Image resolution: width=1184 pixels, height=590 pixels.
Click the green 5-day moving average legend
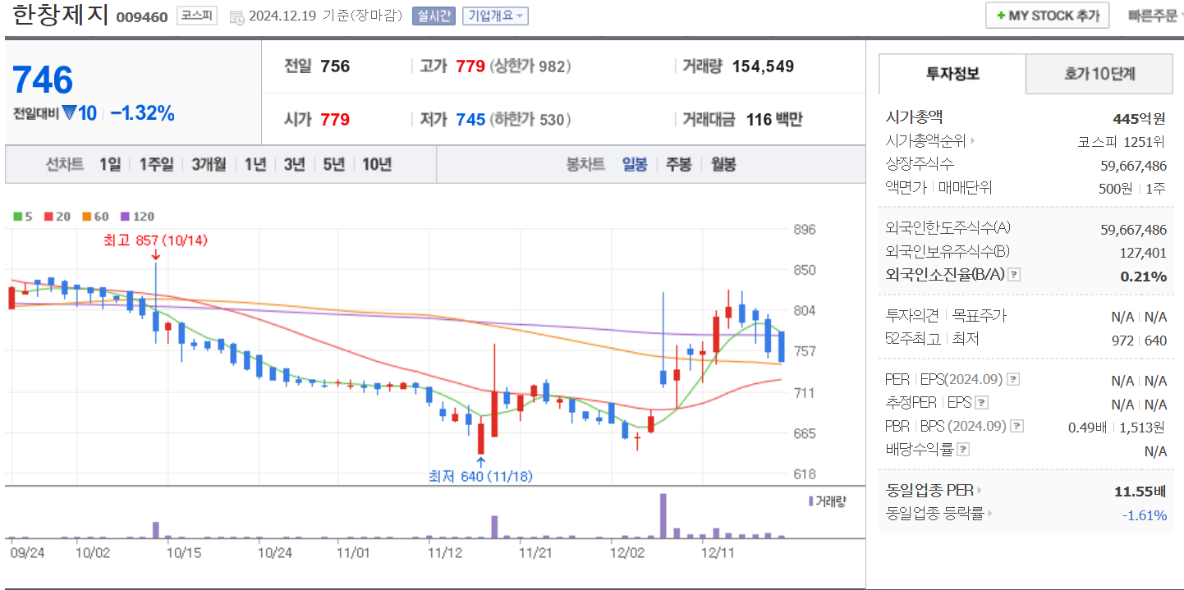point(23,217)
